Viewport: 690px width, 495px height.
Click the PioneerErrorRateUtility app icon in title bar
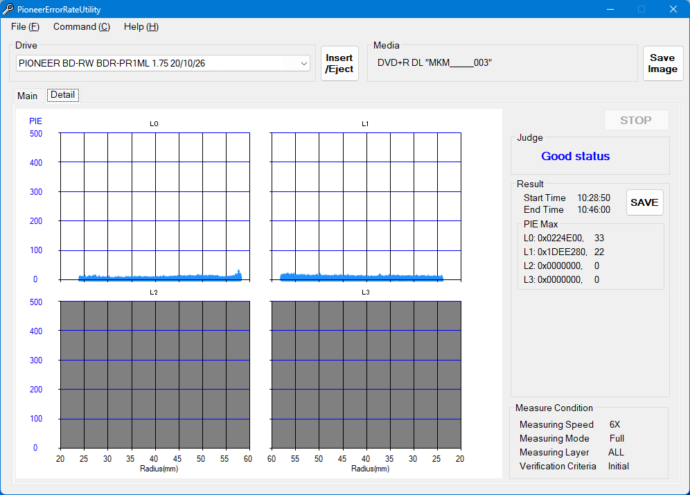[x=8, y=9]
